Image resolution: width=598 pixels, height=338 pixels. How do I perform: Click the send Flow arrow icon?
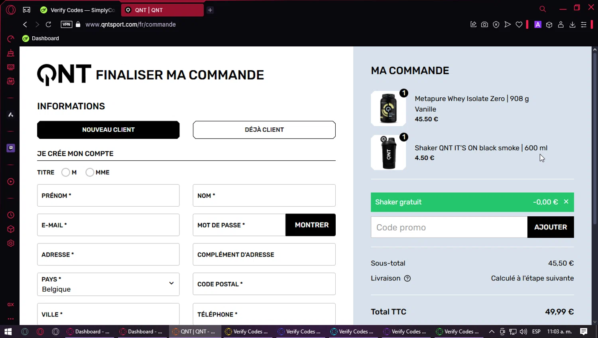[508, 24]
